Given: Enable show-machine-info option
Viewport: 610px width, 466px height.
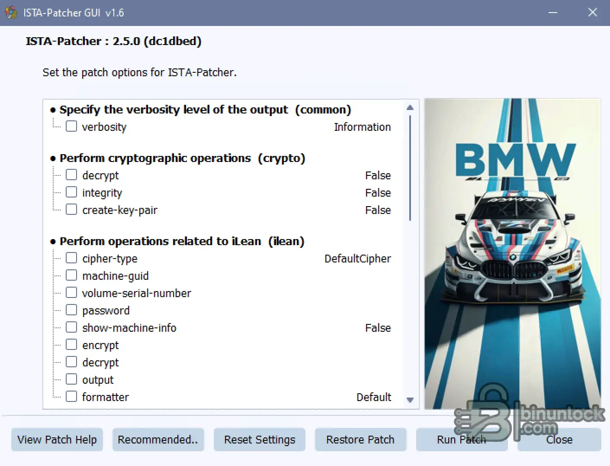Looking at the screenshot, I should tap(71, 327).
